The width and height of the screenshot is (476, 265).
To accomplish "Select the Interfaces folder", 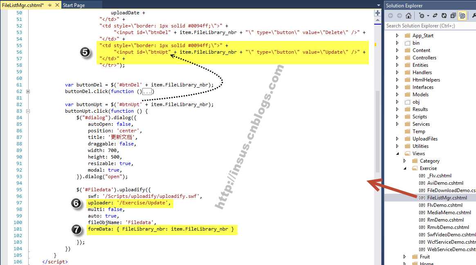I will [x=423, y=87].
